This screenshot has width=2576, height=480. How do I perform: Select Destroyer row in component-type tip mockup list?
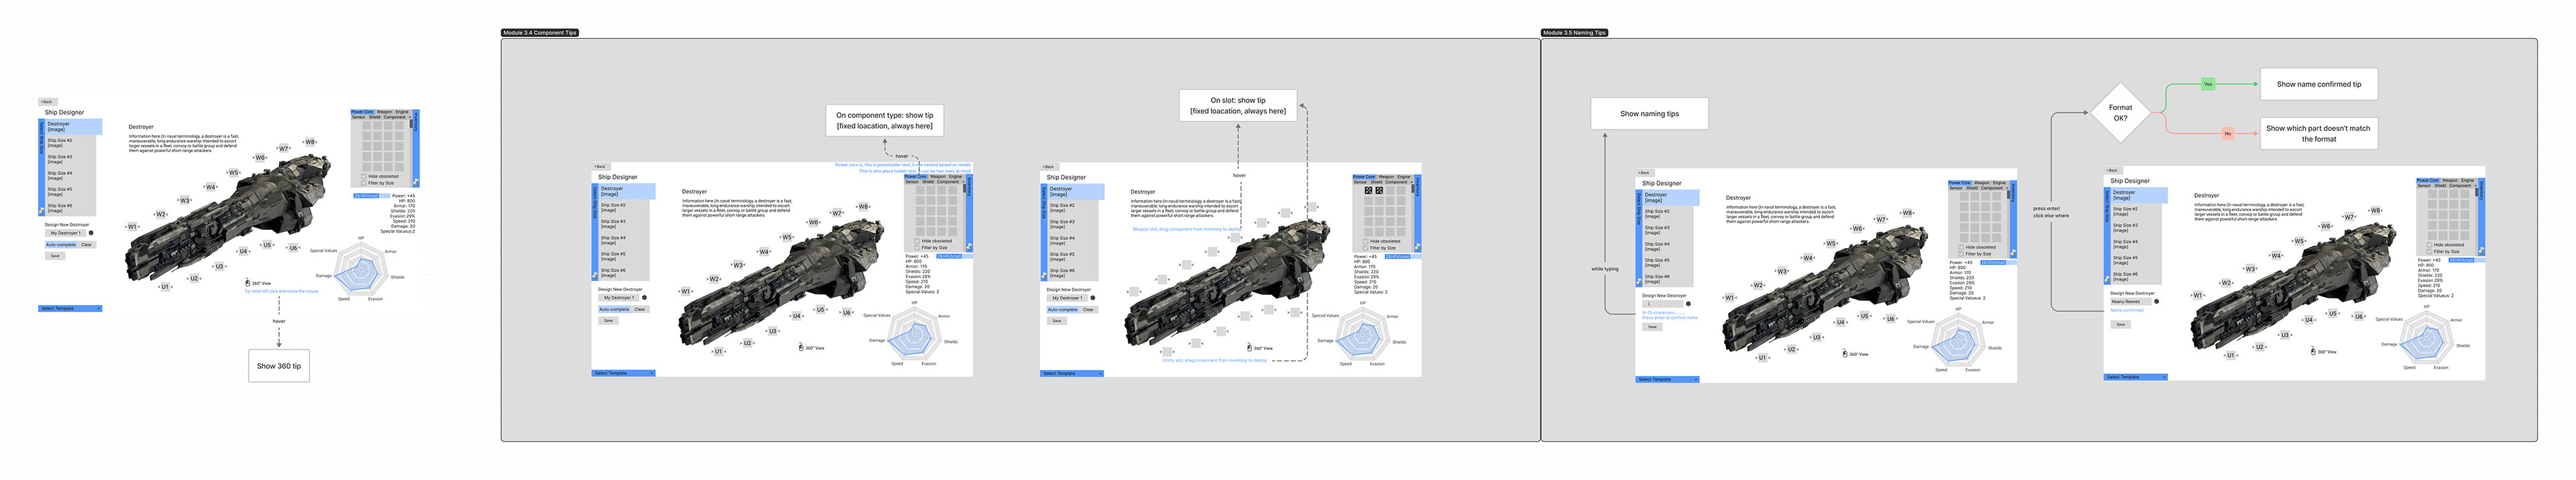[627, 192]
